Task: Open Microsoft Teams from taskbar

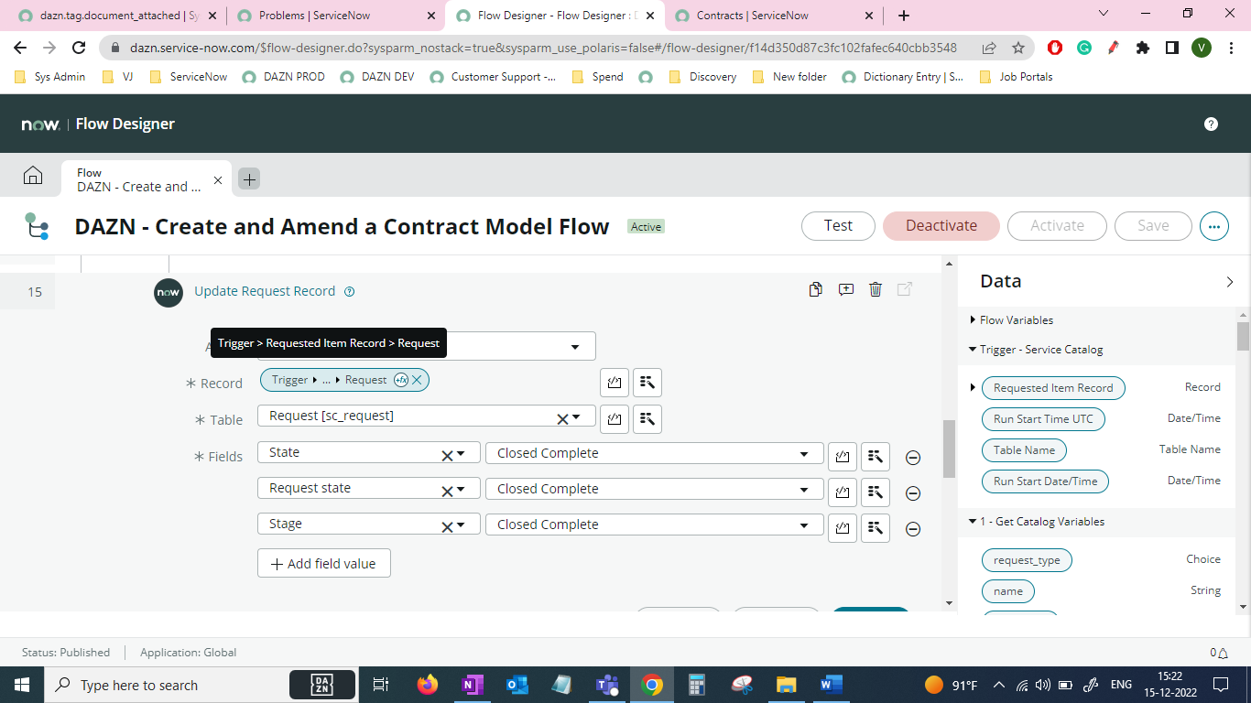Action: coord(607,685)
